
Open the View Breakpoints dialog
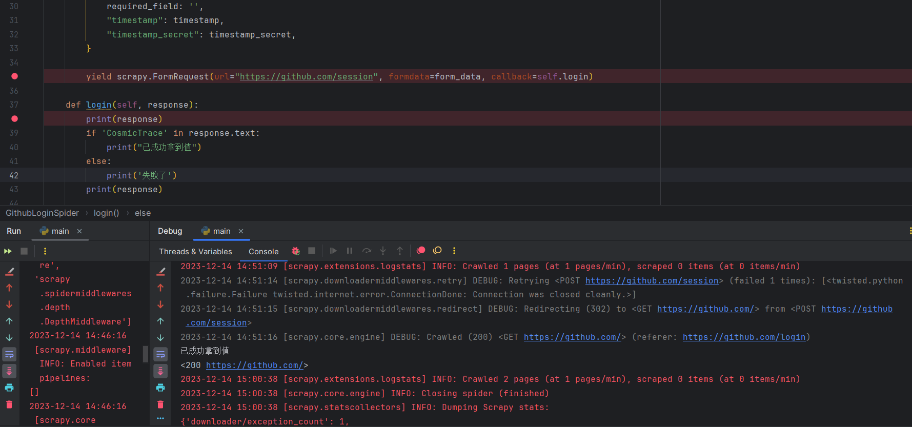[x=421, y=251]
